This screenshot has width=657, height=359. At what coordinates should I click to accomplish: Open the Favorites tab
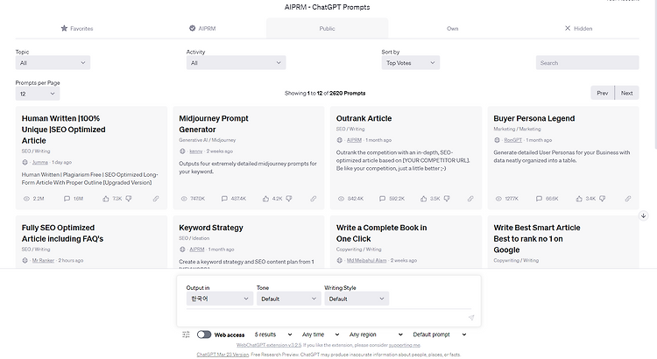click(x=77, y=29)
